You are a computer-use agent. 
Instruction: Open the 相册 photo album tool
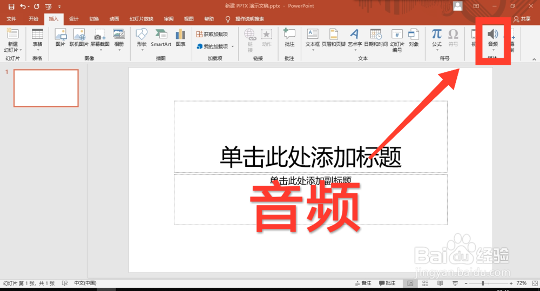(x=119, y=40)
